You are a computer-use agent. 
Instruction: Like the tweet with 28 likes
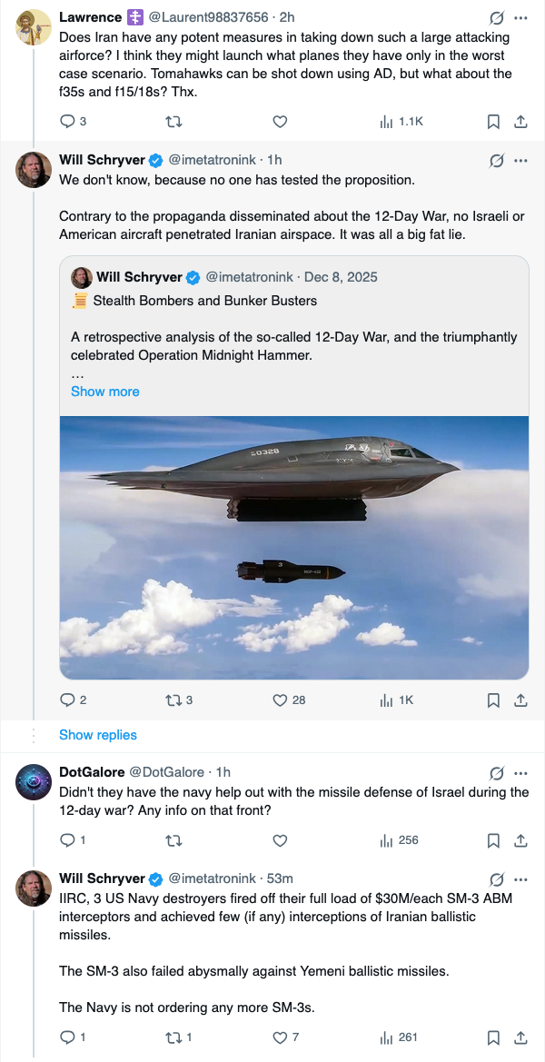pyautogui.click(x=280, y=700)
